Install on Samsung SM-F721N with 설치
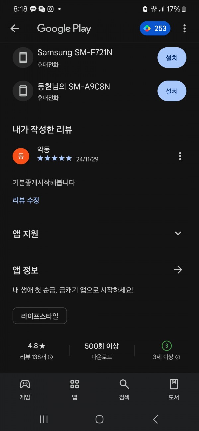Image resolution: width=199 pixels, height=431 pixels. (x=172, y=58)
